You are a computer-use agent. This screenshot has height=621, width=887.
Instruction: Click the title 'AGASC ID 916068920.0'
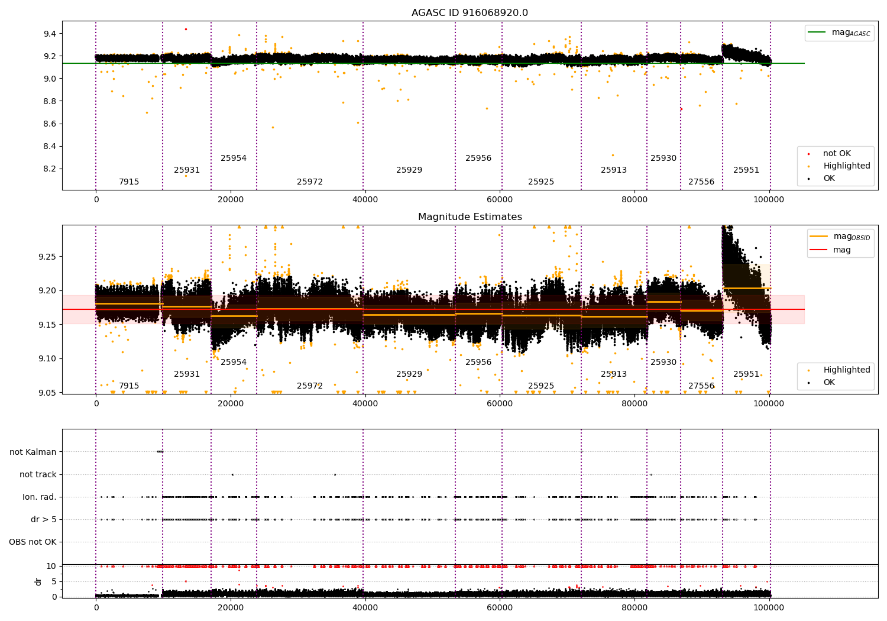click(x=470, y=13)
